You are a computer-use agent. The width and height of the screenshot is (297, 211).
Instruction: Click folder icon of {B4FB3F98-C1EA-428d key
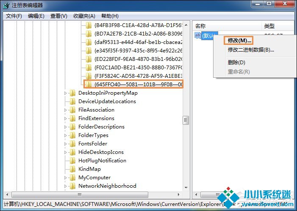pyautogui.click(x=89, y=25)
